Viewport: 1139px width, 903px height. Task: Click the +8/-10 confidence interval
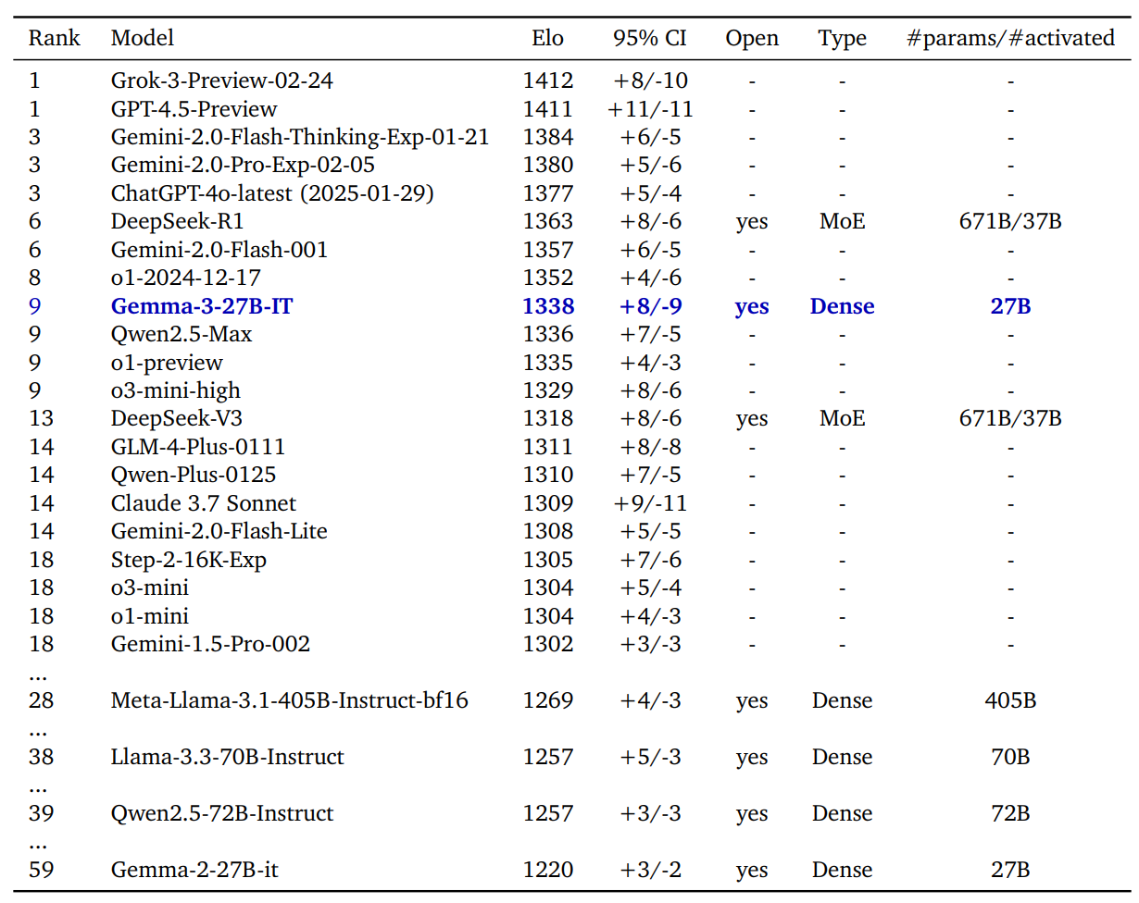[650, 81]
